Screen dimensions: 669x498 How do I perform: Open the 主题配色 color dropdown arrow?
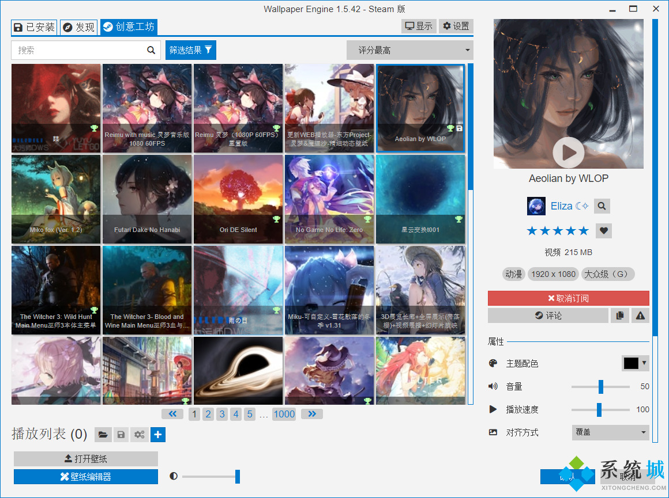pos(644,363)
